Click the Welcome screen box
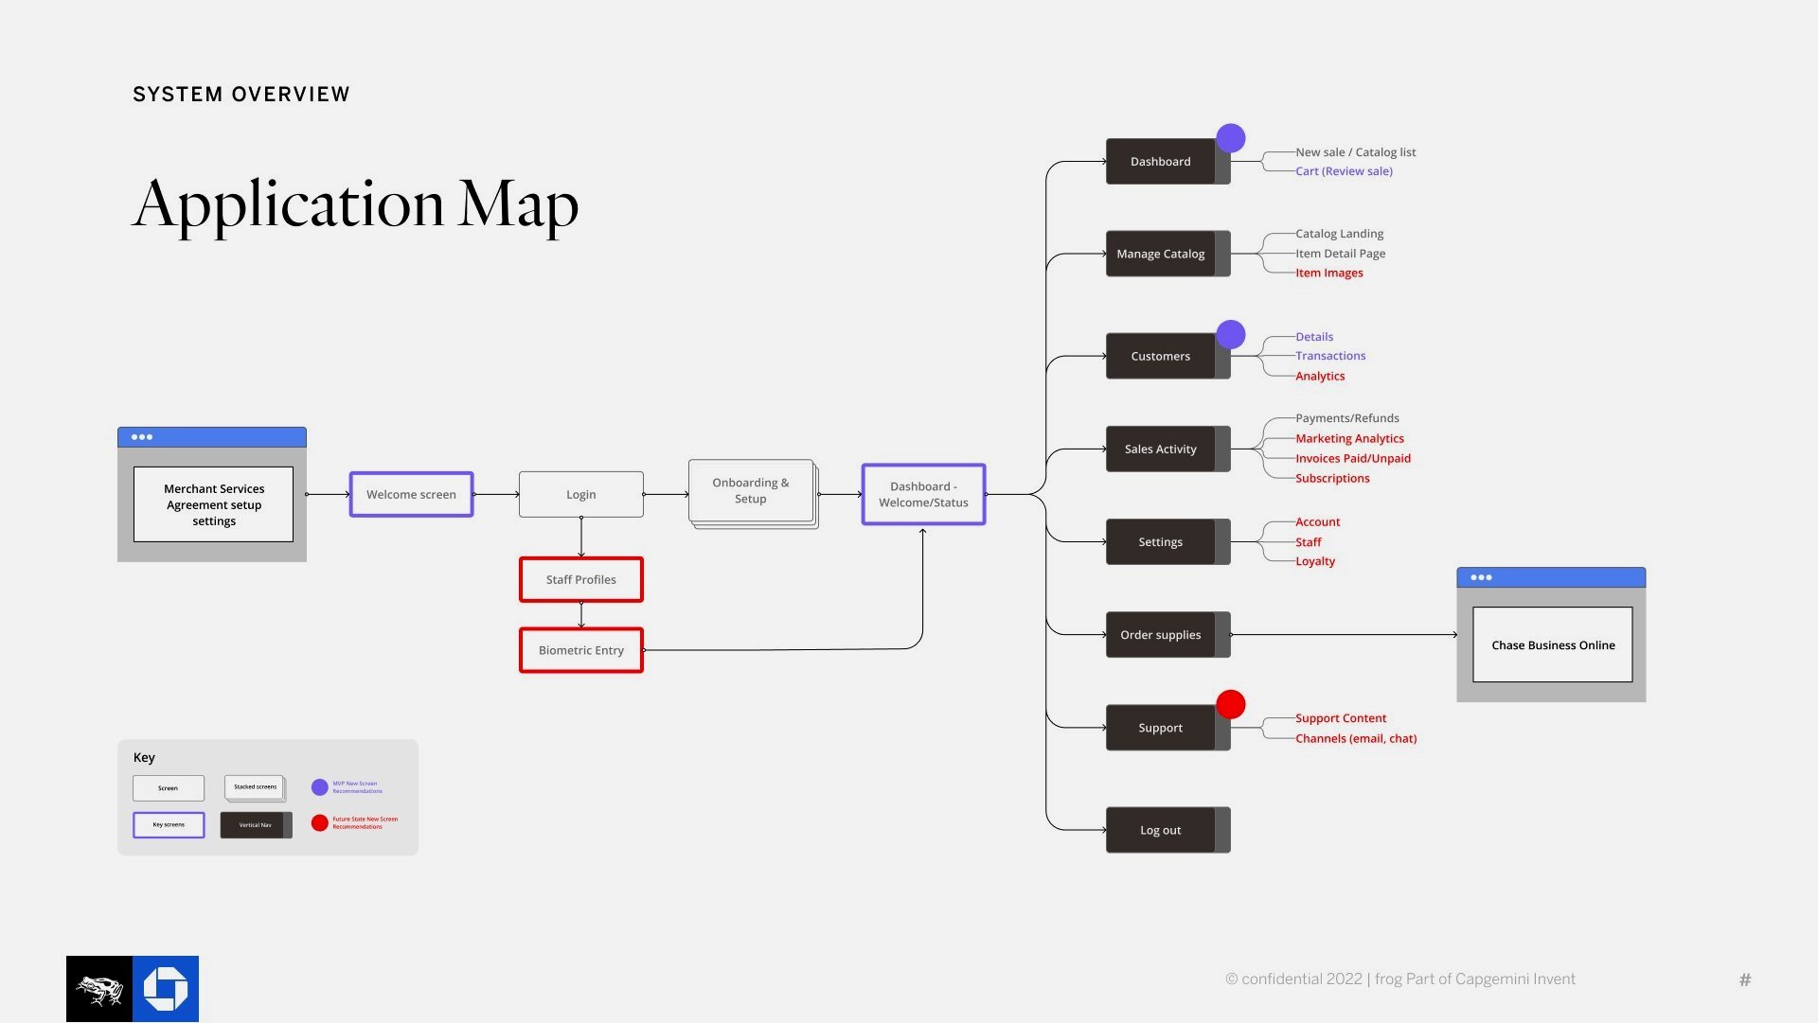The height and width of the screenshot is (1023, 1818). coord(411,494)
